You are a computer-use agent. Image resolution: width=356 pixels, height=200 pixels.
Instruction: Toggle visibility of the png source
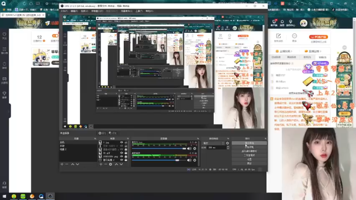pos(121,156)
